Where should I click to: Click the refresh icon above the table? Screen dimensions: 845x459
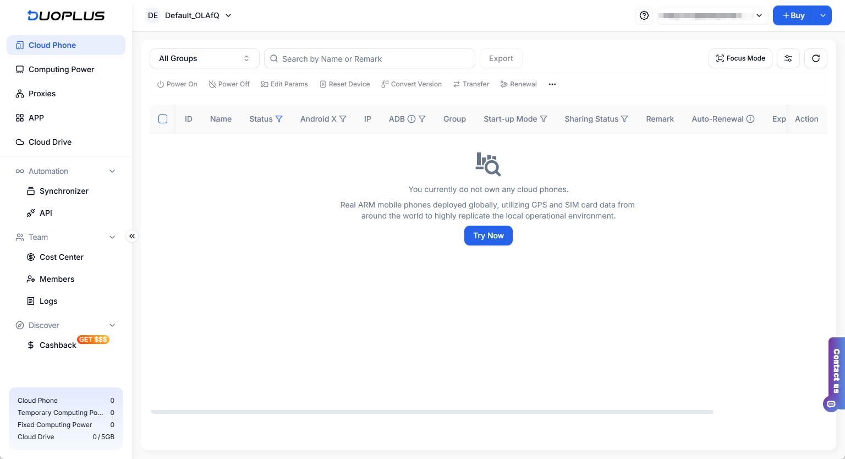816,58
